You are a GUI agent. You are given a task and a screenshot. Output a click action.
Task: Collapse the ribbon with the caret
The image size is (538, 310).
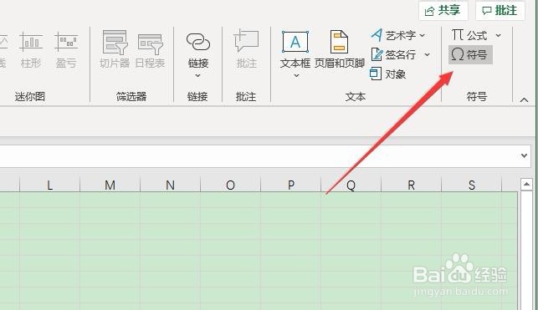(x=524, y=99)
